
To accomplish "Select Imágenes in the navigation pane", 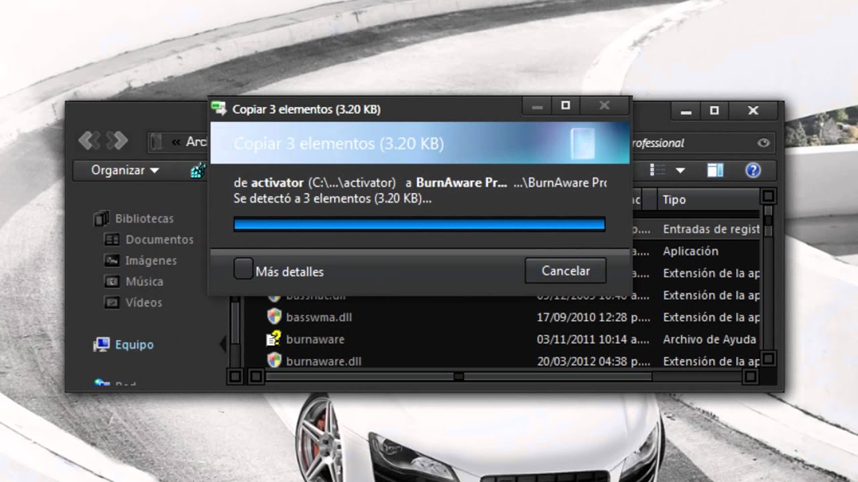I will 151,260.
